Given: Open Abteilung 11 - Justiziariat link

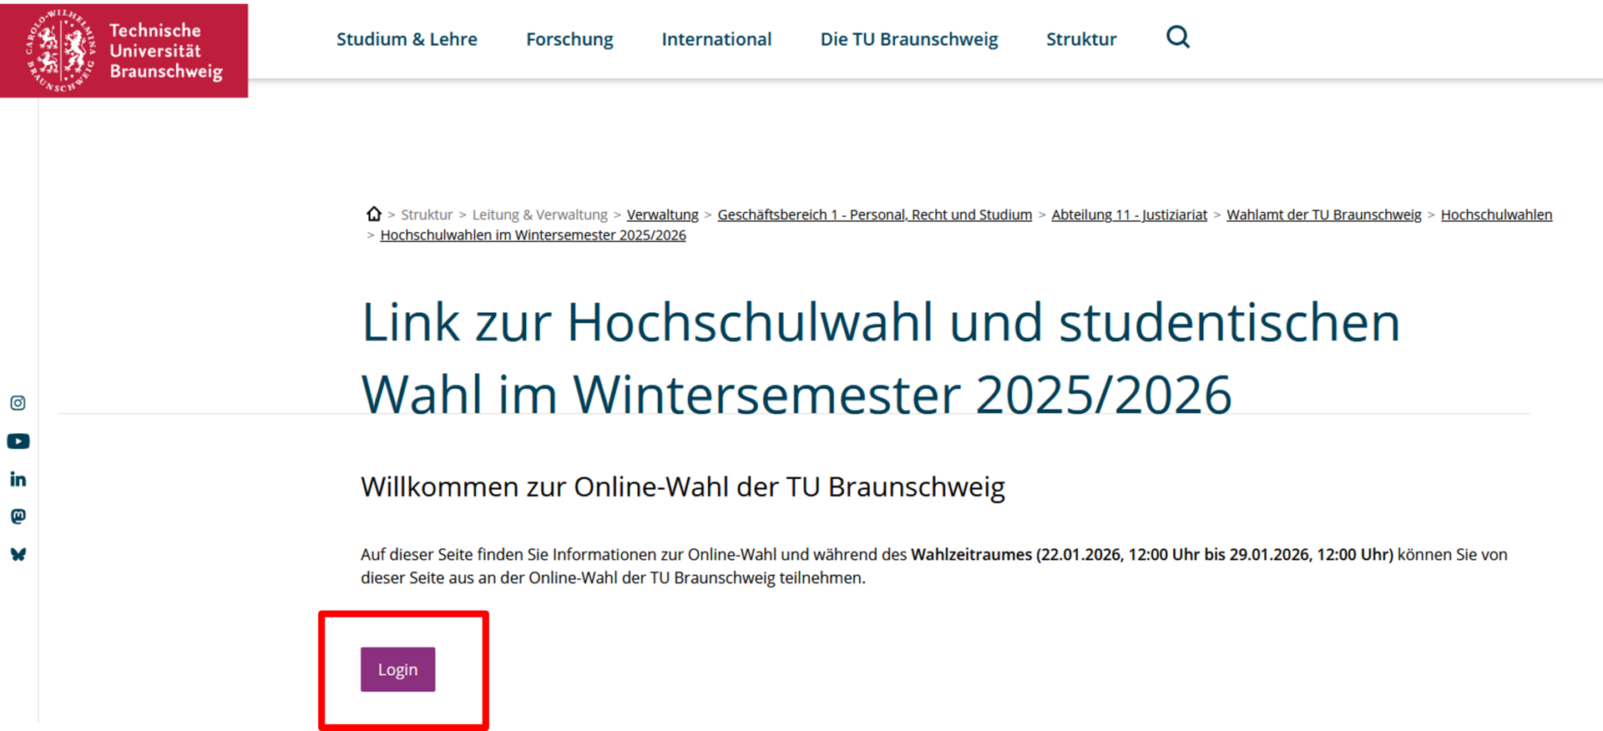Looking at the screenshot, I should (1129, 214).
